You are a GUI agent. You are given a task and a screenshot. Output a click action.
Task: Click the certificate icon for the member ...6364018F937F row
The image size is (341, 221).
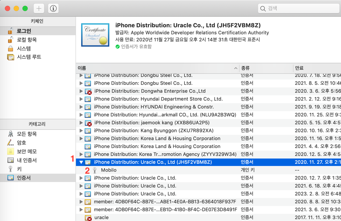(x=88, y=202)
